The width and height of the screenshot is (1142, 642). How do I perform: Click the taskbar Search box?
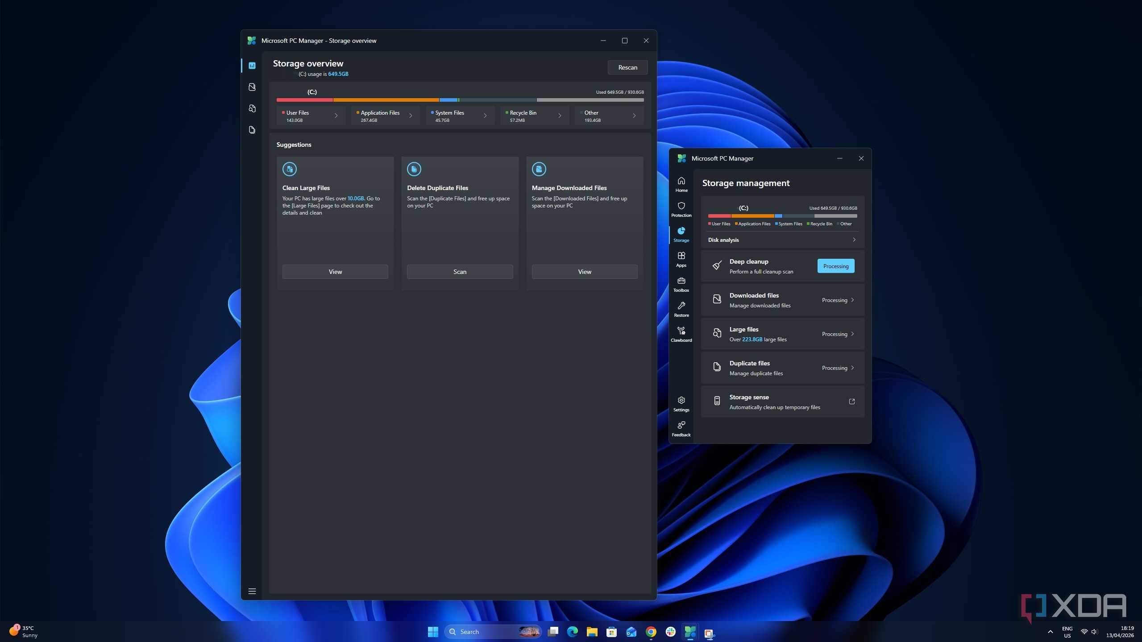coord(493,632)
